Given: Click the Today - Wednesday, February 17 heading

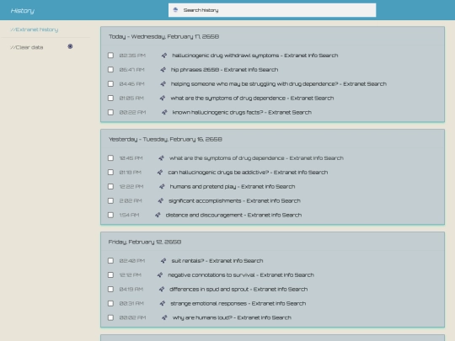Looking at the screenshot, I should 164,36.
